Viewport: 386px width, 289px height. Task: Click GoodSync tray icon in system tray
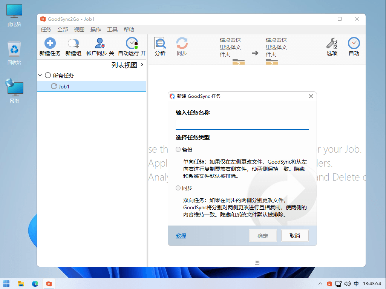(329, 284)
